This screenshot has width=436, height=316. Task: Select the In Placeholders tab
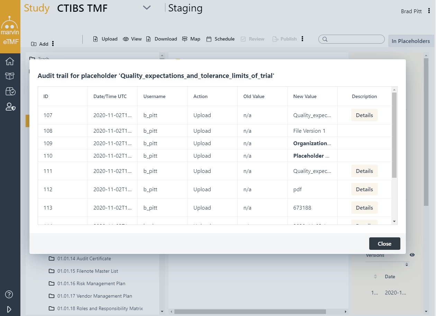[411, 41]
